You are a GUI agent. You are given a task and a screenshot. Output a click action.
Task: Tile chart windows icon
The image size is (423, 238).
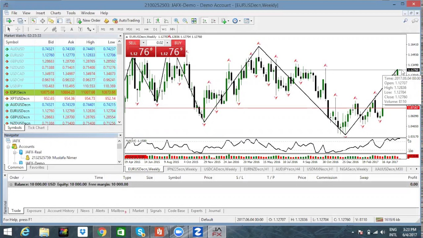pyautogui.click(x=194, y=21)
